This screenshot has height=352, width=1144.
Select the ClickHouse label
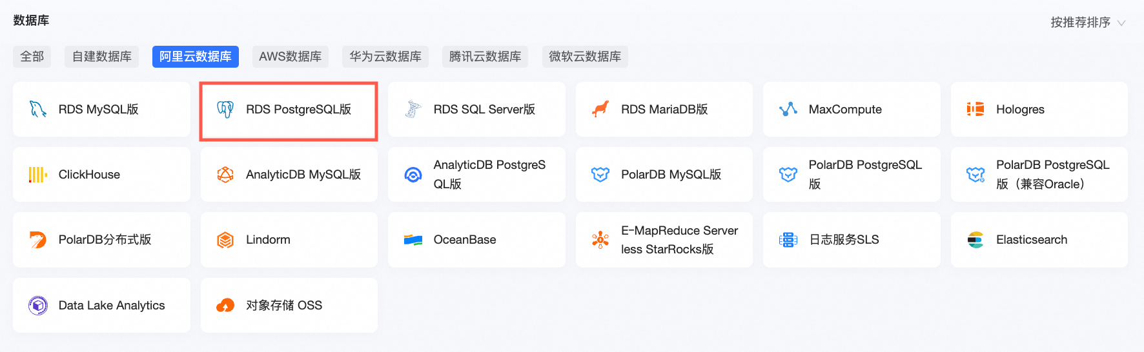coord(89,175)
